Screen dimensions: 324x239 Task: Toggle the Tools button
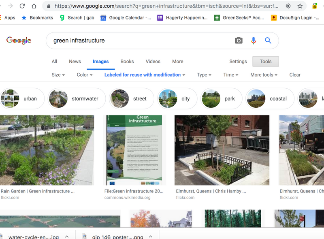point(265,62)
